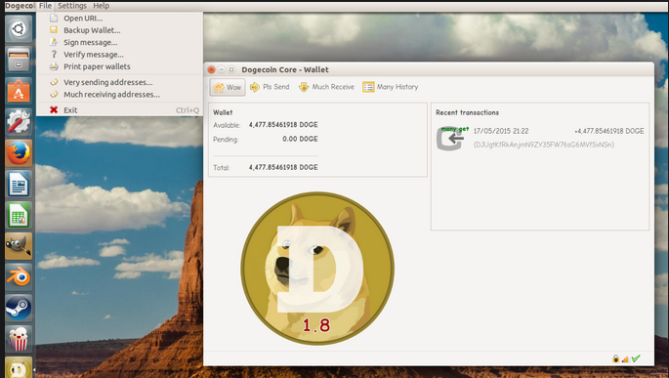Open LibreOffice Calc dock icon

click(x=19, y=216)
